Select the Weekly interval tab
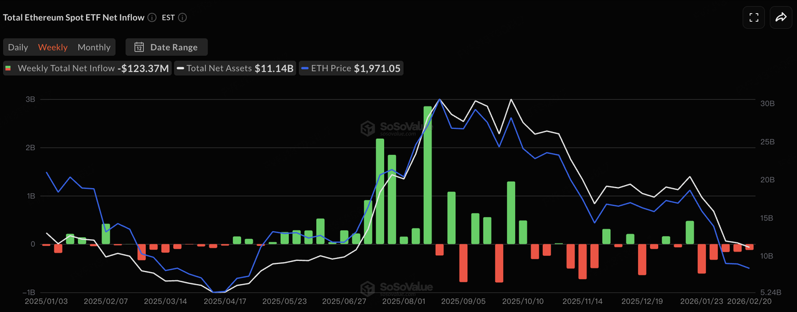Image resolution: width=797 pixels, height=312 pixels. pos(53,47)
